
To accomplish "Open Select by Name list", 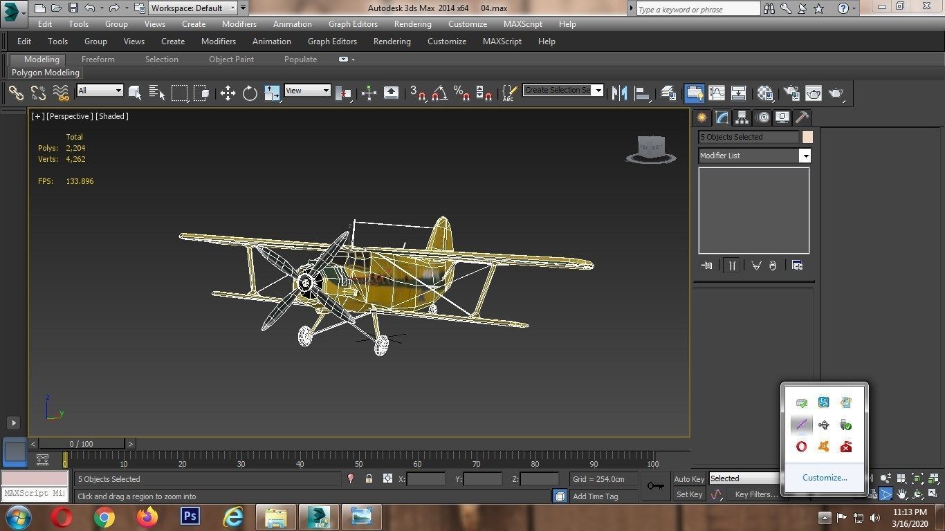I will [157, 93].
